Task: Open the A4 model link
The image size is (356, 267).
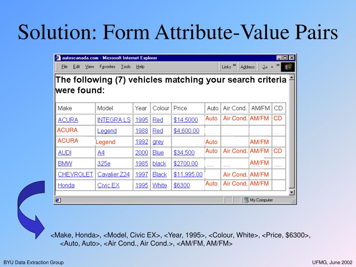Action: [101, 153]
